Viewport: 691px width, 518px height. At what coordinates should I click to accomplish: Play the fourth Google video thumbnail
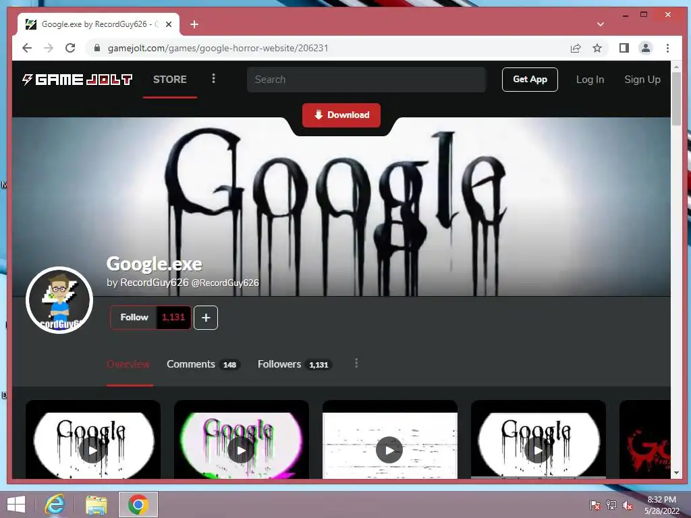[538, 450]
